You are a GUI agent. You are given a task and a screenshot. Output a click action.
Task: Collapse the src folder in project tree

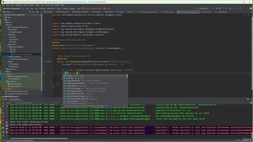click(4, 20)
